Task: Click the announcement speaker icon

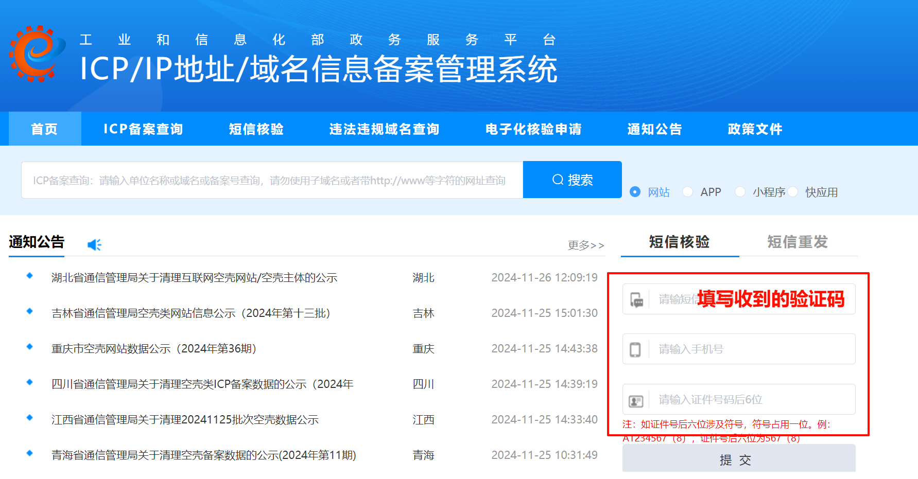Action: [x=94, y=245]
